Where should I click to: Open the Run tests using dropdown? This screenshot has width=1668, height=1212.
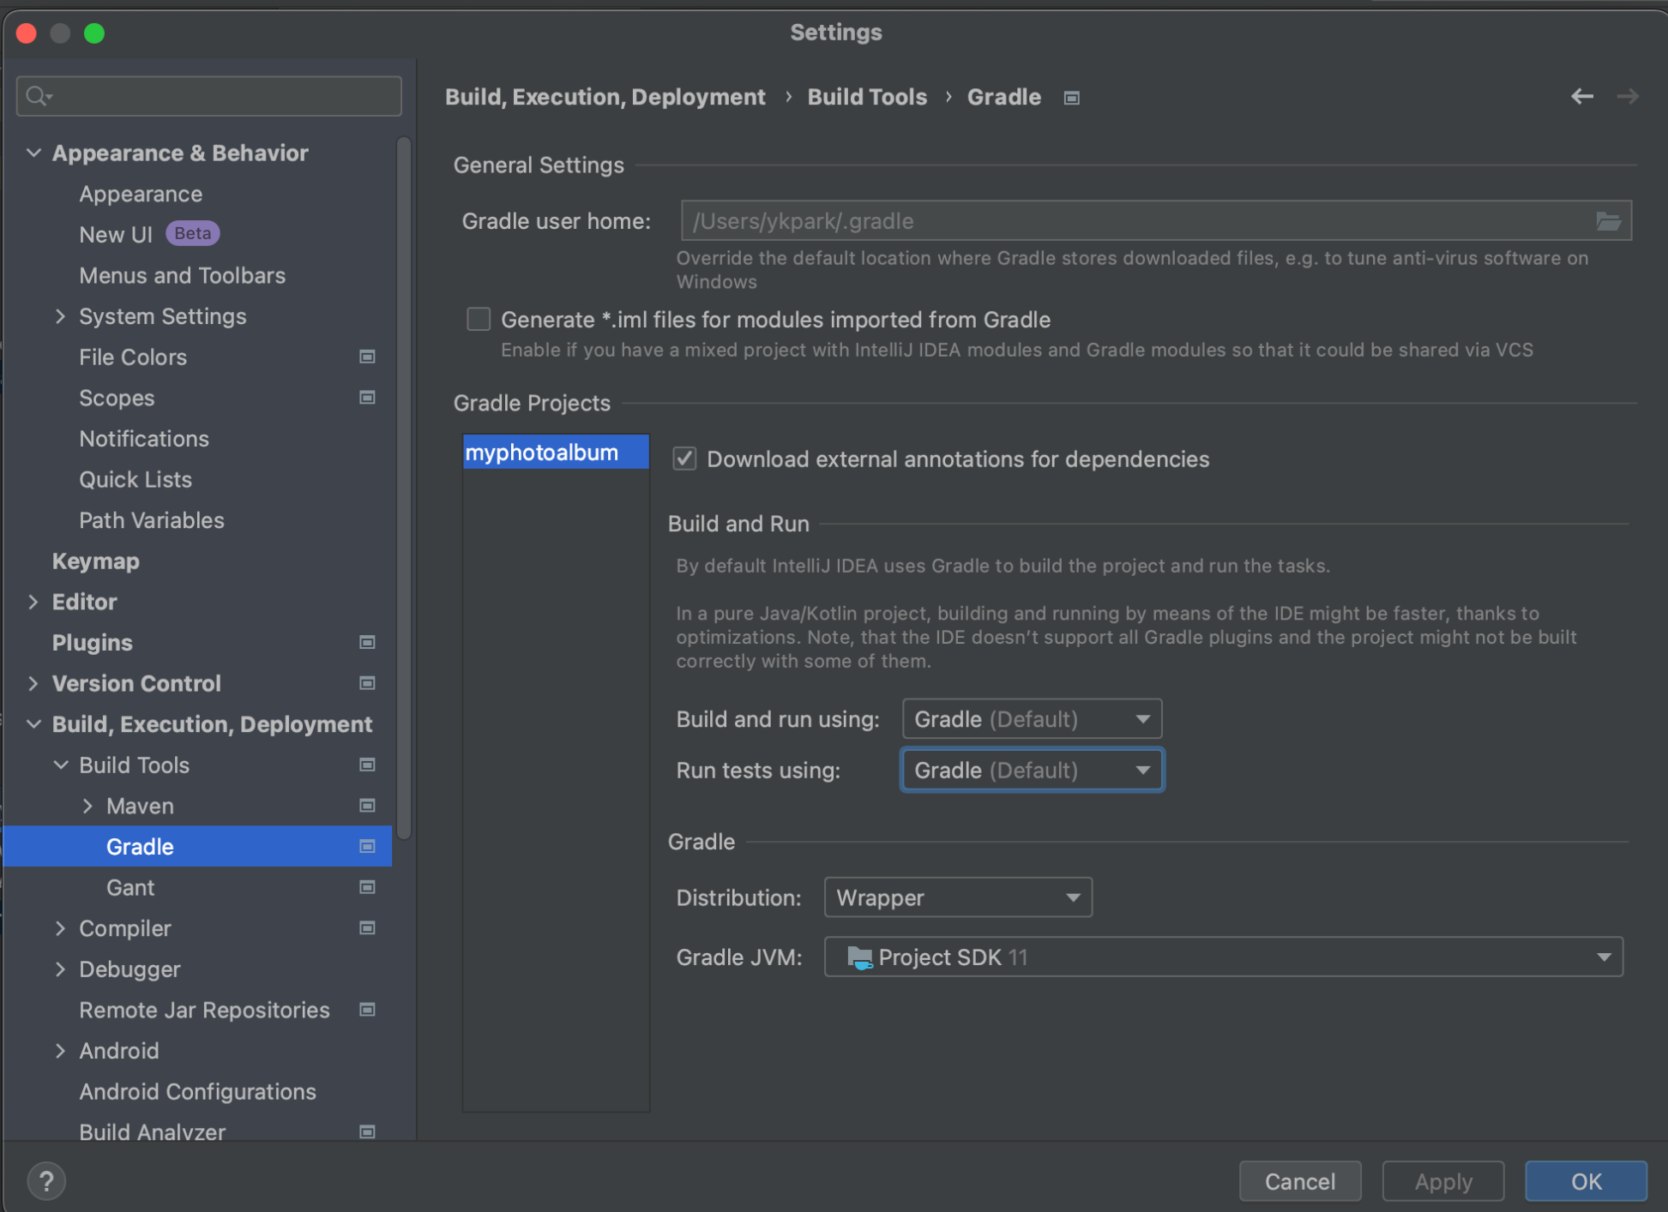point(1032,770)
